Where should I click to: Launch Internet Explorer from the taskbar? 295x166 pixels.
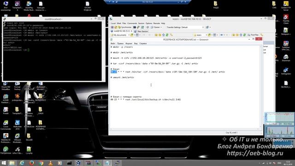(22, 163)
